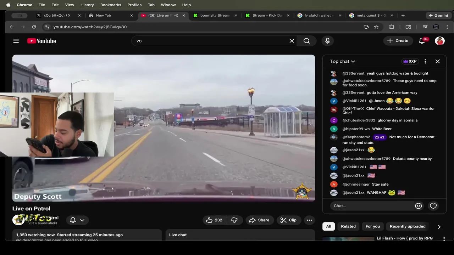The height and width of the screenshot is (255, 454).
Task: Open the File menu
Action: click(x=41, y=5)
